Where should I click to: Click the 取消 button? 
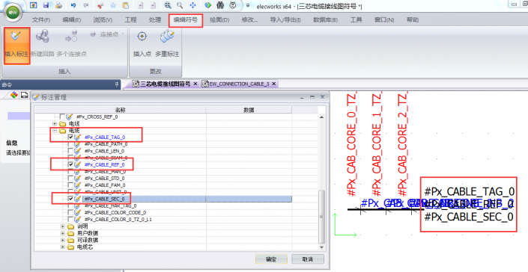point(308,259)
